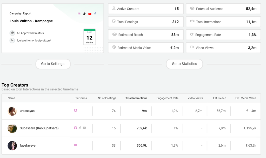The width and height of the screenshot is (266, 158).
Task: Sort table by Total Interactions column
Action: click(x=136, y=98)
